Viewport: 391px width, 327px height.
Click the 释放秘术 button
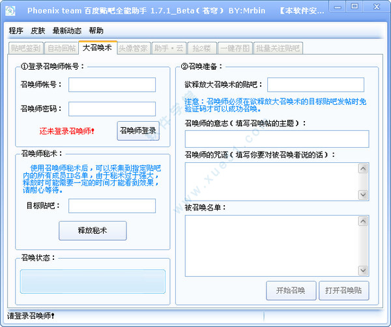93,231
